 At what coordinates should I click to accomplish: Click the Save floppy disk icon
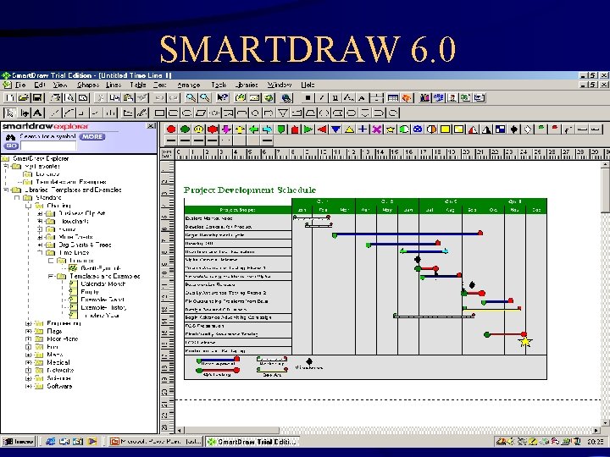(37, 97)
